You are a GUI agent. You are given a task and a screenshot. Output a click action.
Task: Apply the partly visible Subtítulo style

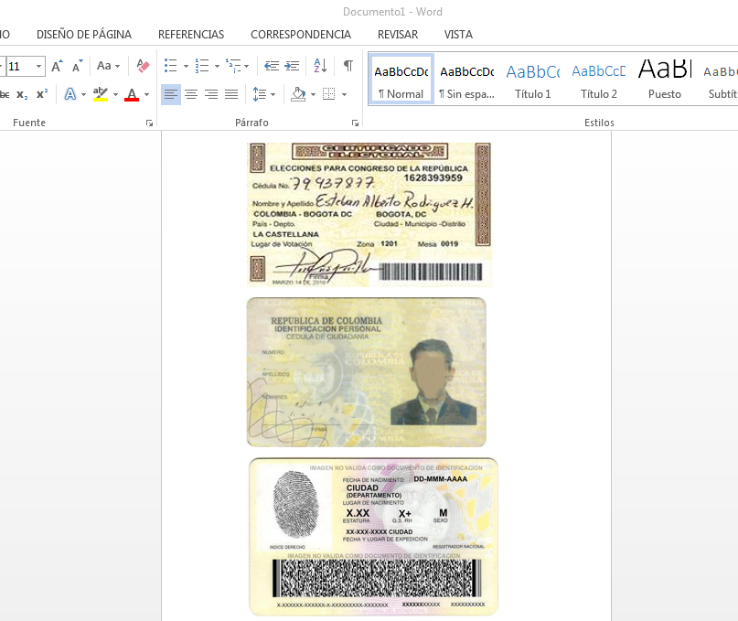click(x=719, y=79)
